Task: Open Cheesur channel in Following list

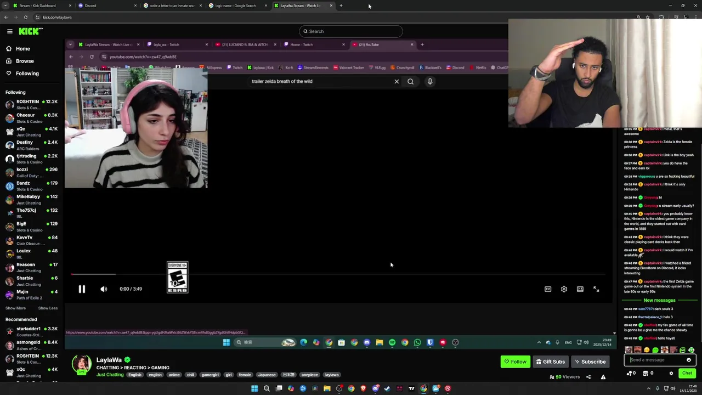Action: point(31,118)
